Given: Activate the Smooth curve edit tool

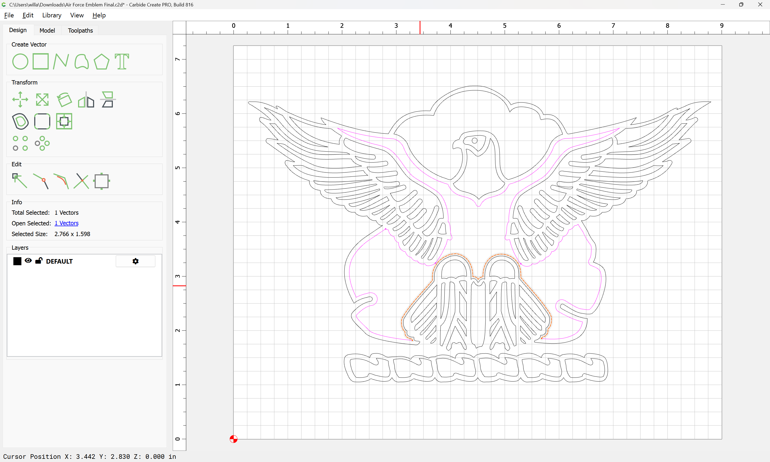Looking at the screenshot, I should (61, 181).
